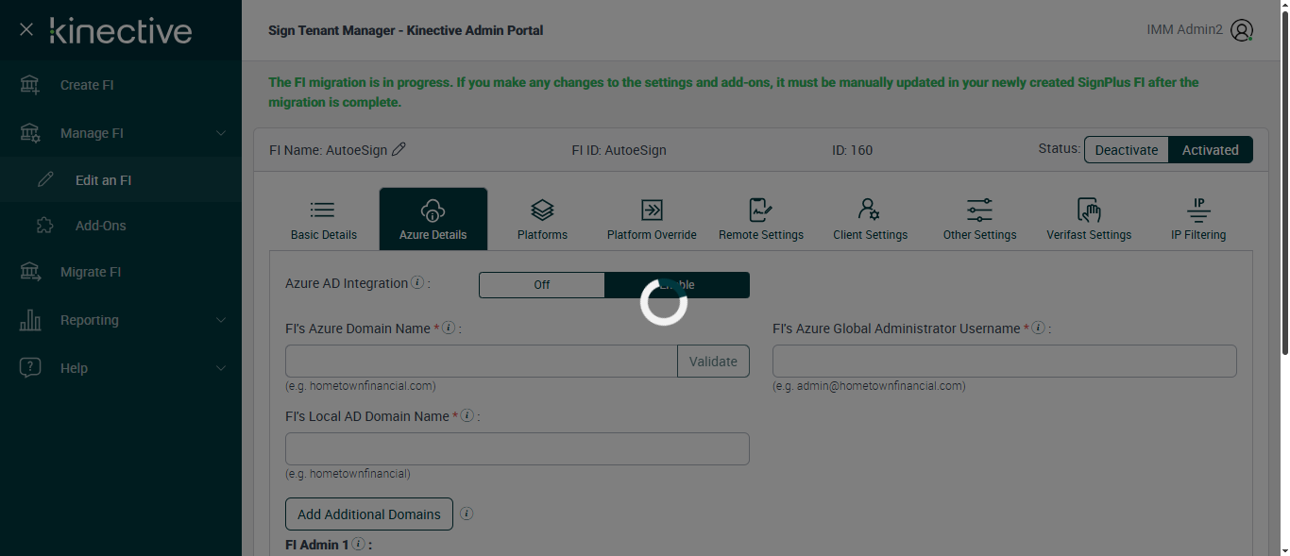Open the IMM Admin2 user profile icon
This screenshot has width=1290, height=556.
(x=1242, y=30)
